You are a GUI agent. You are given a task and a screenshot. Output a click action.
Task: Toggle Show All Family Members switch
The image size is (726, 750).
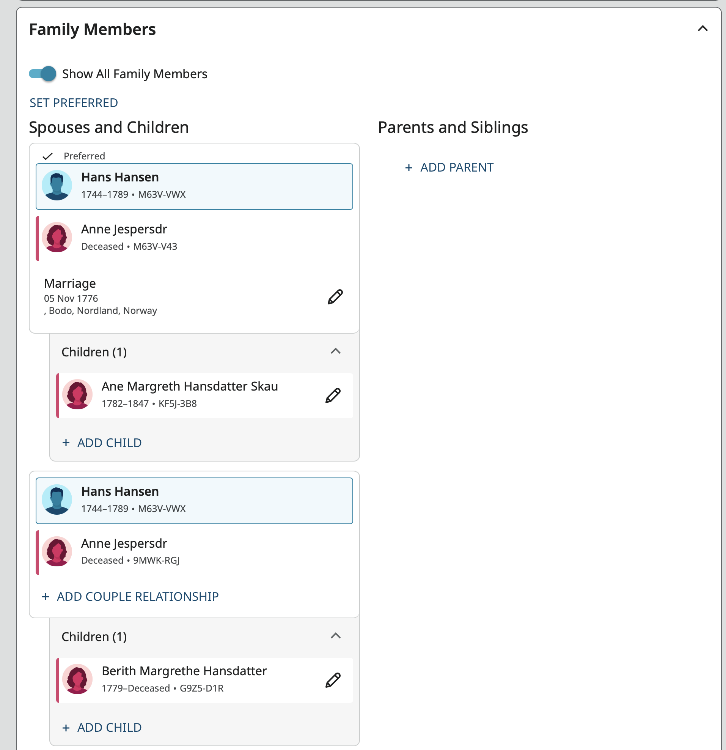pos(43,74)
